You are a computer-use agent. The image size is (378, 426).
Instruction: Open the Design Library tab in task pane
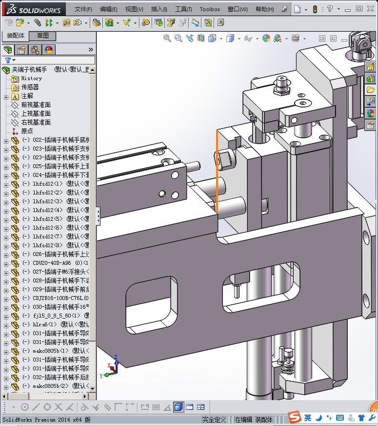(370, 78)
